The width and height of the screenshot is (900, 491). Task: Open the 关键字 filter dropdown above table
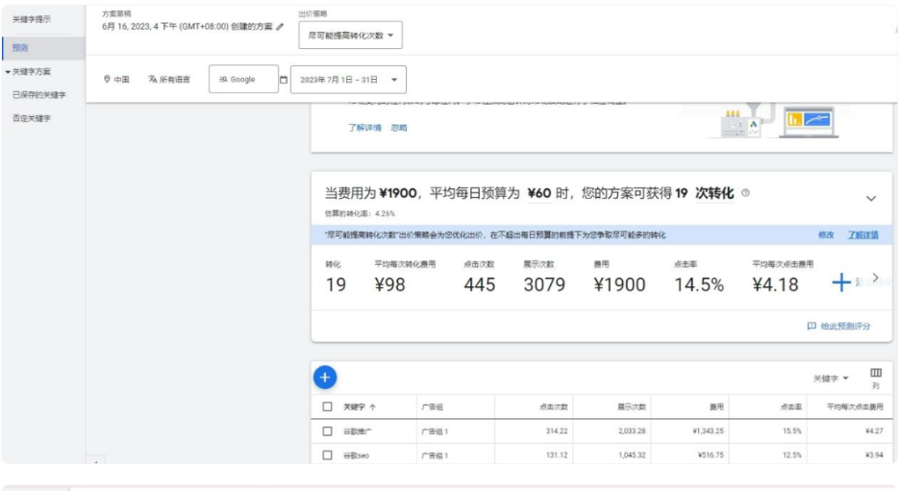pyautogui.click(x=831, y=379)
